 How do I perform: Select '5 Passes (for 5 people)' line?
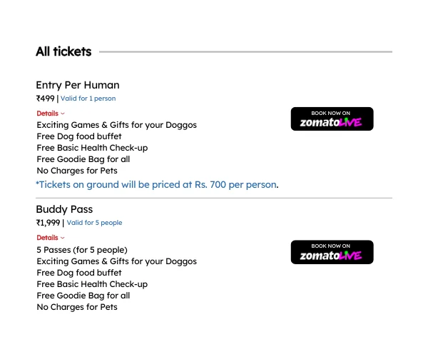[82, 250]
